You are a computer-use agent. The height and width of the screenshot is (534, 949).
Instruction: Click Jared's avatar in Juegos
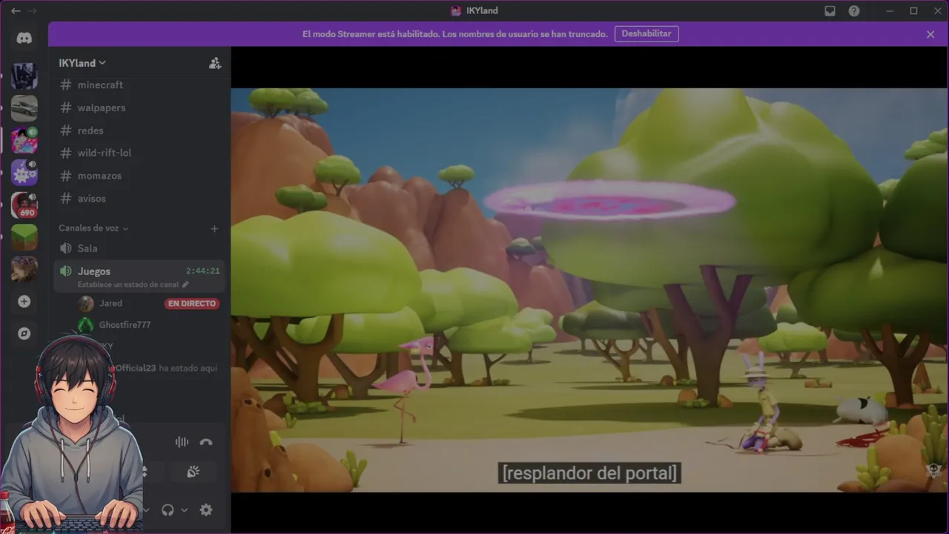point(86,303)
